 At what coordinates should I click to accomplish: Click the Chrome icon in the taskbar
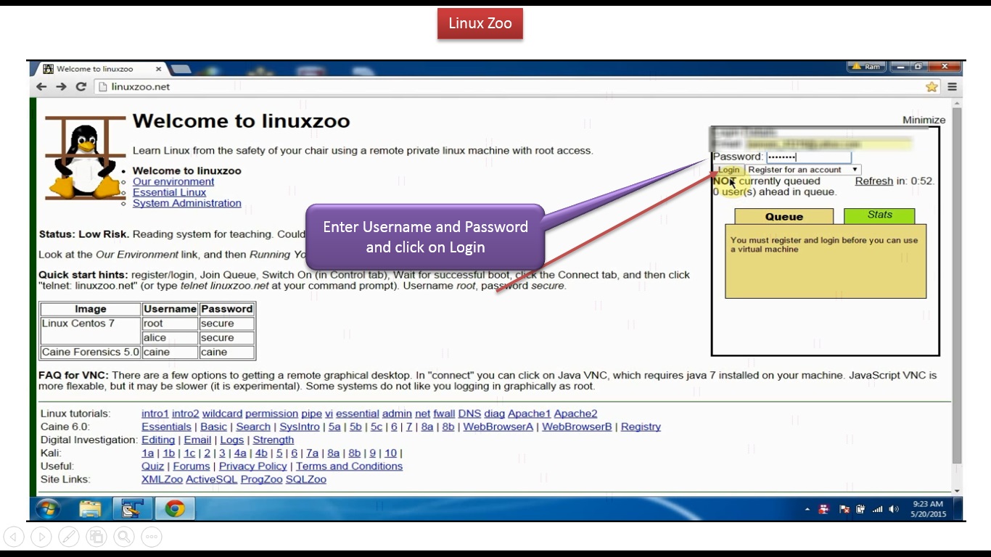pyautogui.click(x=174, y=508)
